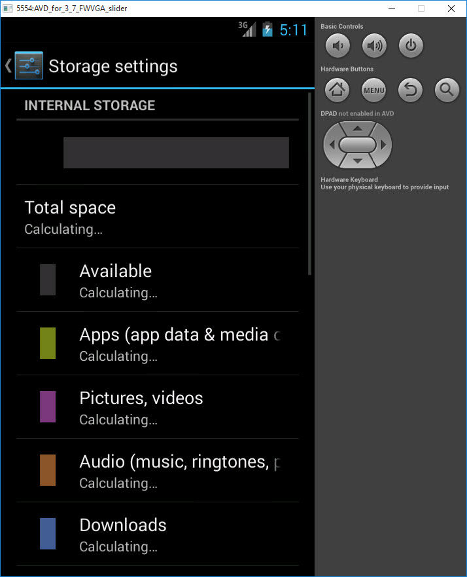The height and width of the screenshot is (577, 467).
Task: Click the DPAD up arrow
Action: [x=358, y=128]
